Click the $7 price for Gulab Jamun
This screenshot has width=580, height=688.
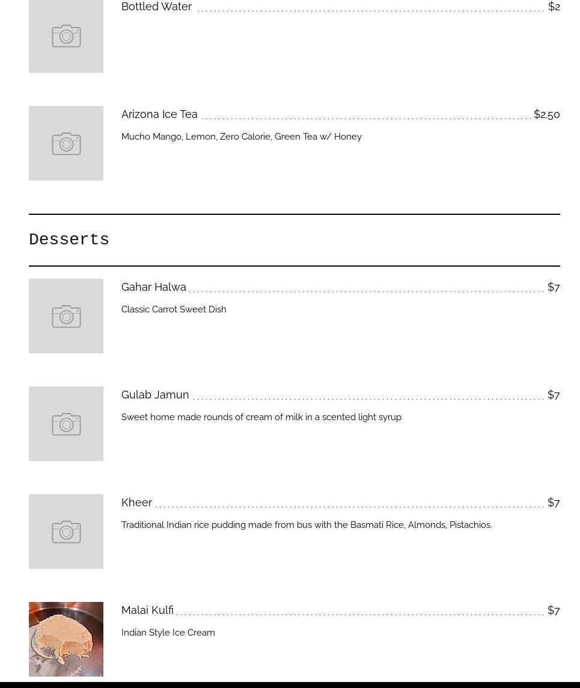click(x=554, y=395)
